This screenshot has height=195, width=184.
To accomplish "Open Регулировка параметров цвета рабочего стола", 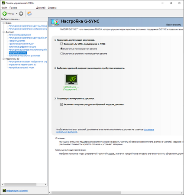I will 28,38.
